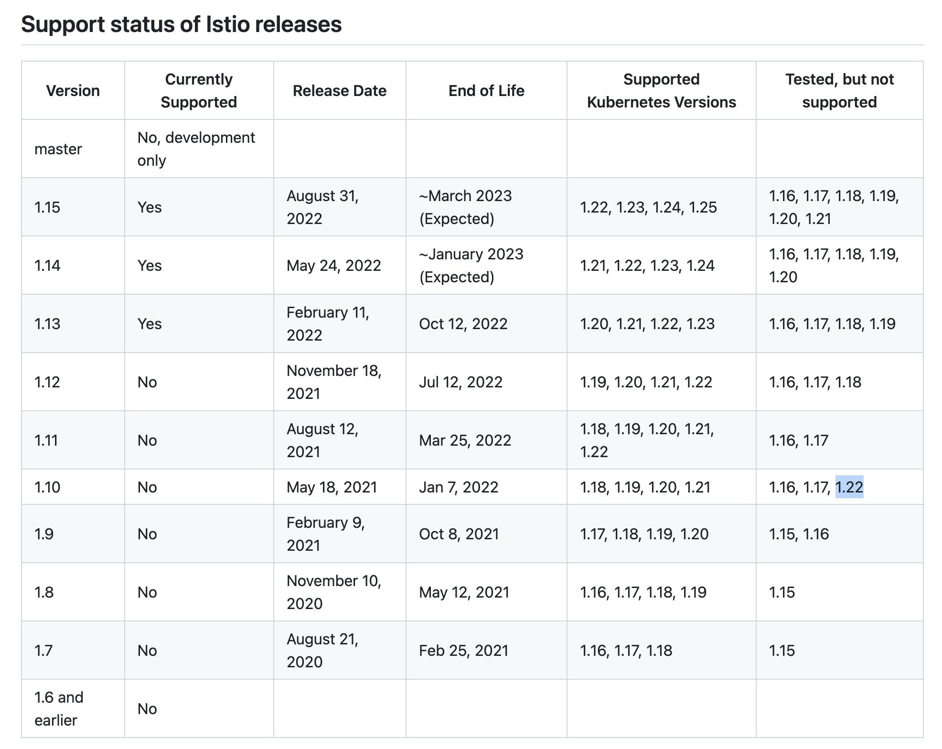Image resolution: width=942 pixels, height=749 pixels.
Task: Click the '1.16, 1.17, 1.18, 1.19, 1.20, 1.21' cell
Action: coord(839,207)
